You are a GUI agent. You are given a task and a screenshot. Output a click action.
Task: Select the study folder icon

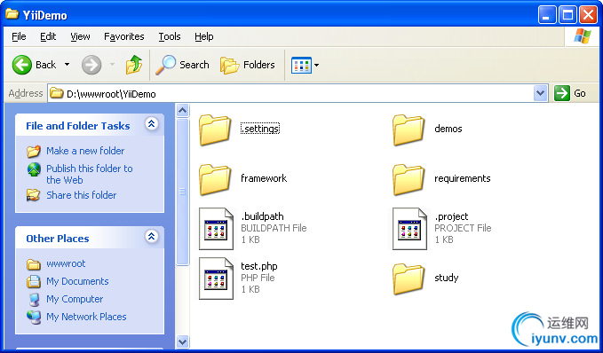click(409, 278)
